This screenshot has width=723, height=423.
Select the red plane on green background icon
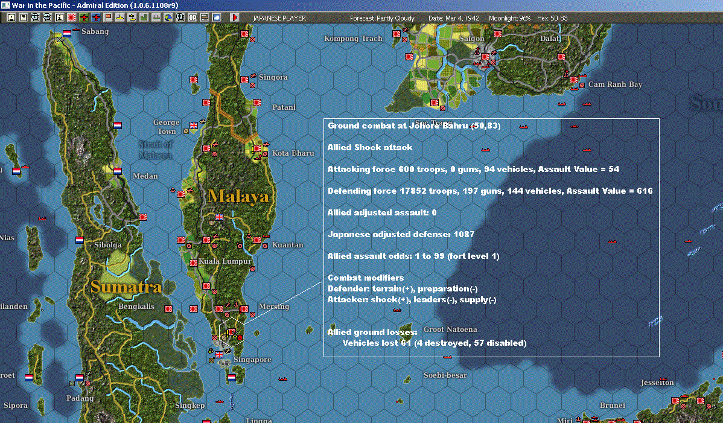(x=84, y=17)
